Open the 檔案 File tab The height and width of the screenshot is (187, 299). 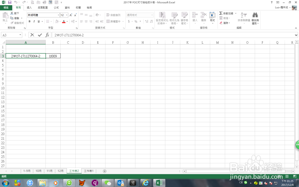[6, 7]
